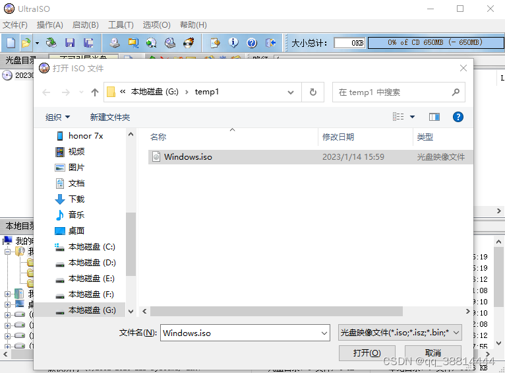
Task: Go up one folder level with up arrow
Action: (x=95, y=92)
